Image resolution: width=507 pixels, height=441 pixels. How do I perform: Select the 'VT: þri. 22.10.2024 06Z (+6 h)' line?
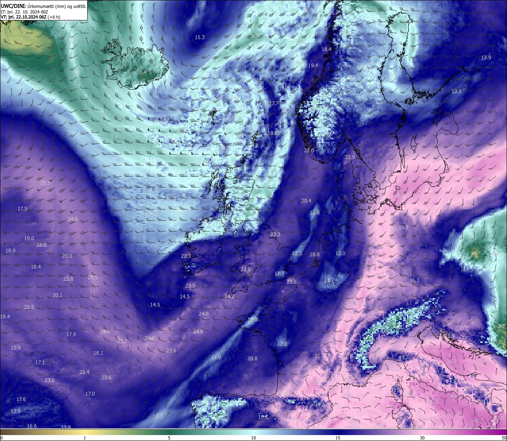pos(30,17)
